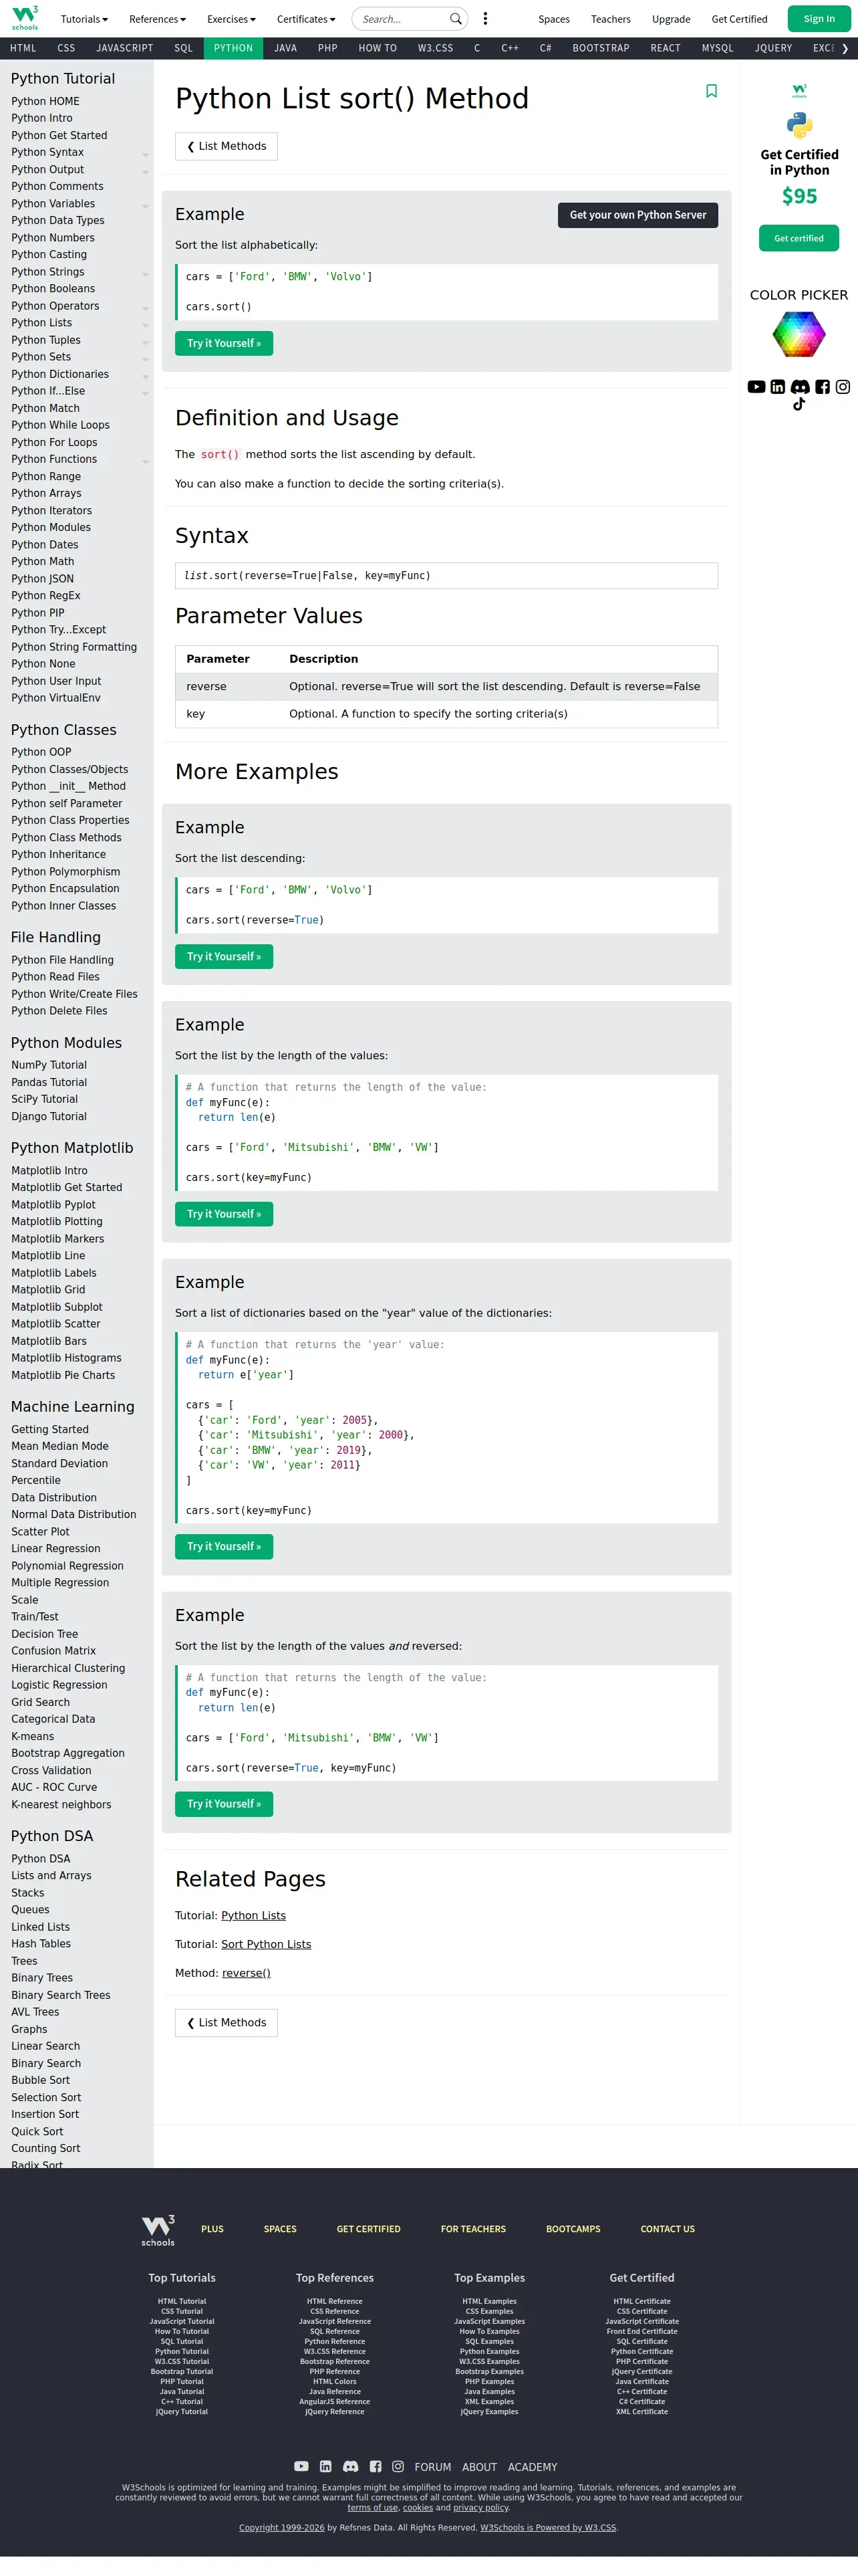Click Get your own Python Server button
The width and height of the screenshot is (858, 2576).
point(637,215)
